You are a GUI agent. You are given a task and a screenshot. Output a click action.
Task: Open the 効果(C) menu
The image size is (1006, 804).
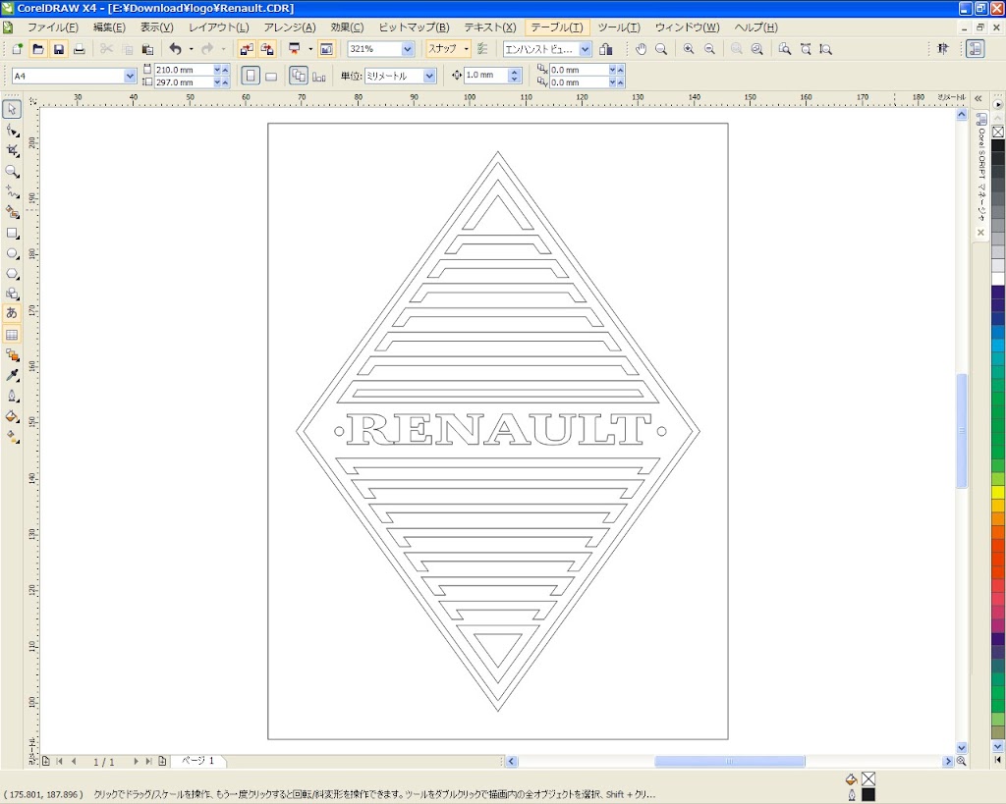coord(347,27)
